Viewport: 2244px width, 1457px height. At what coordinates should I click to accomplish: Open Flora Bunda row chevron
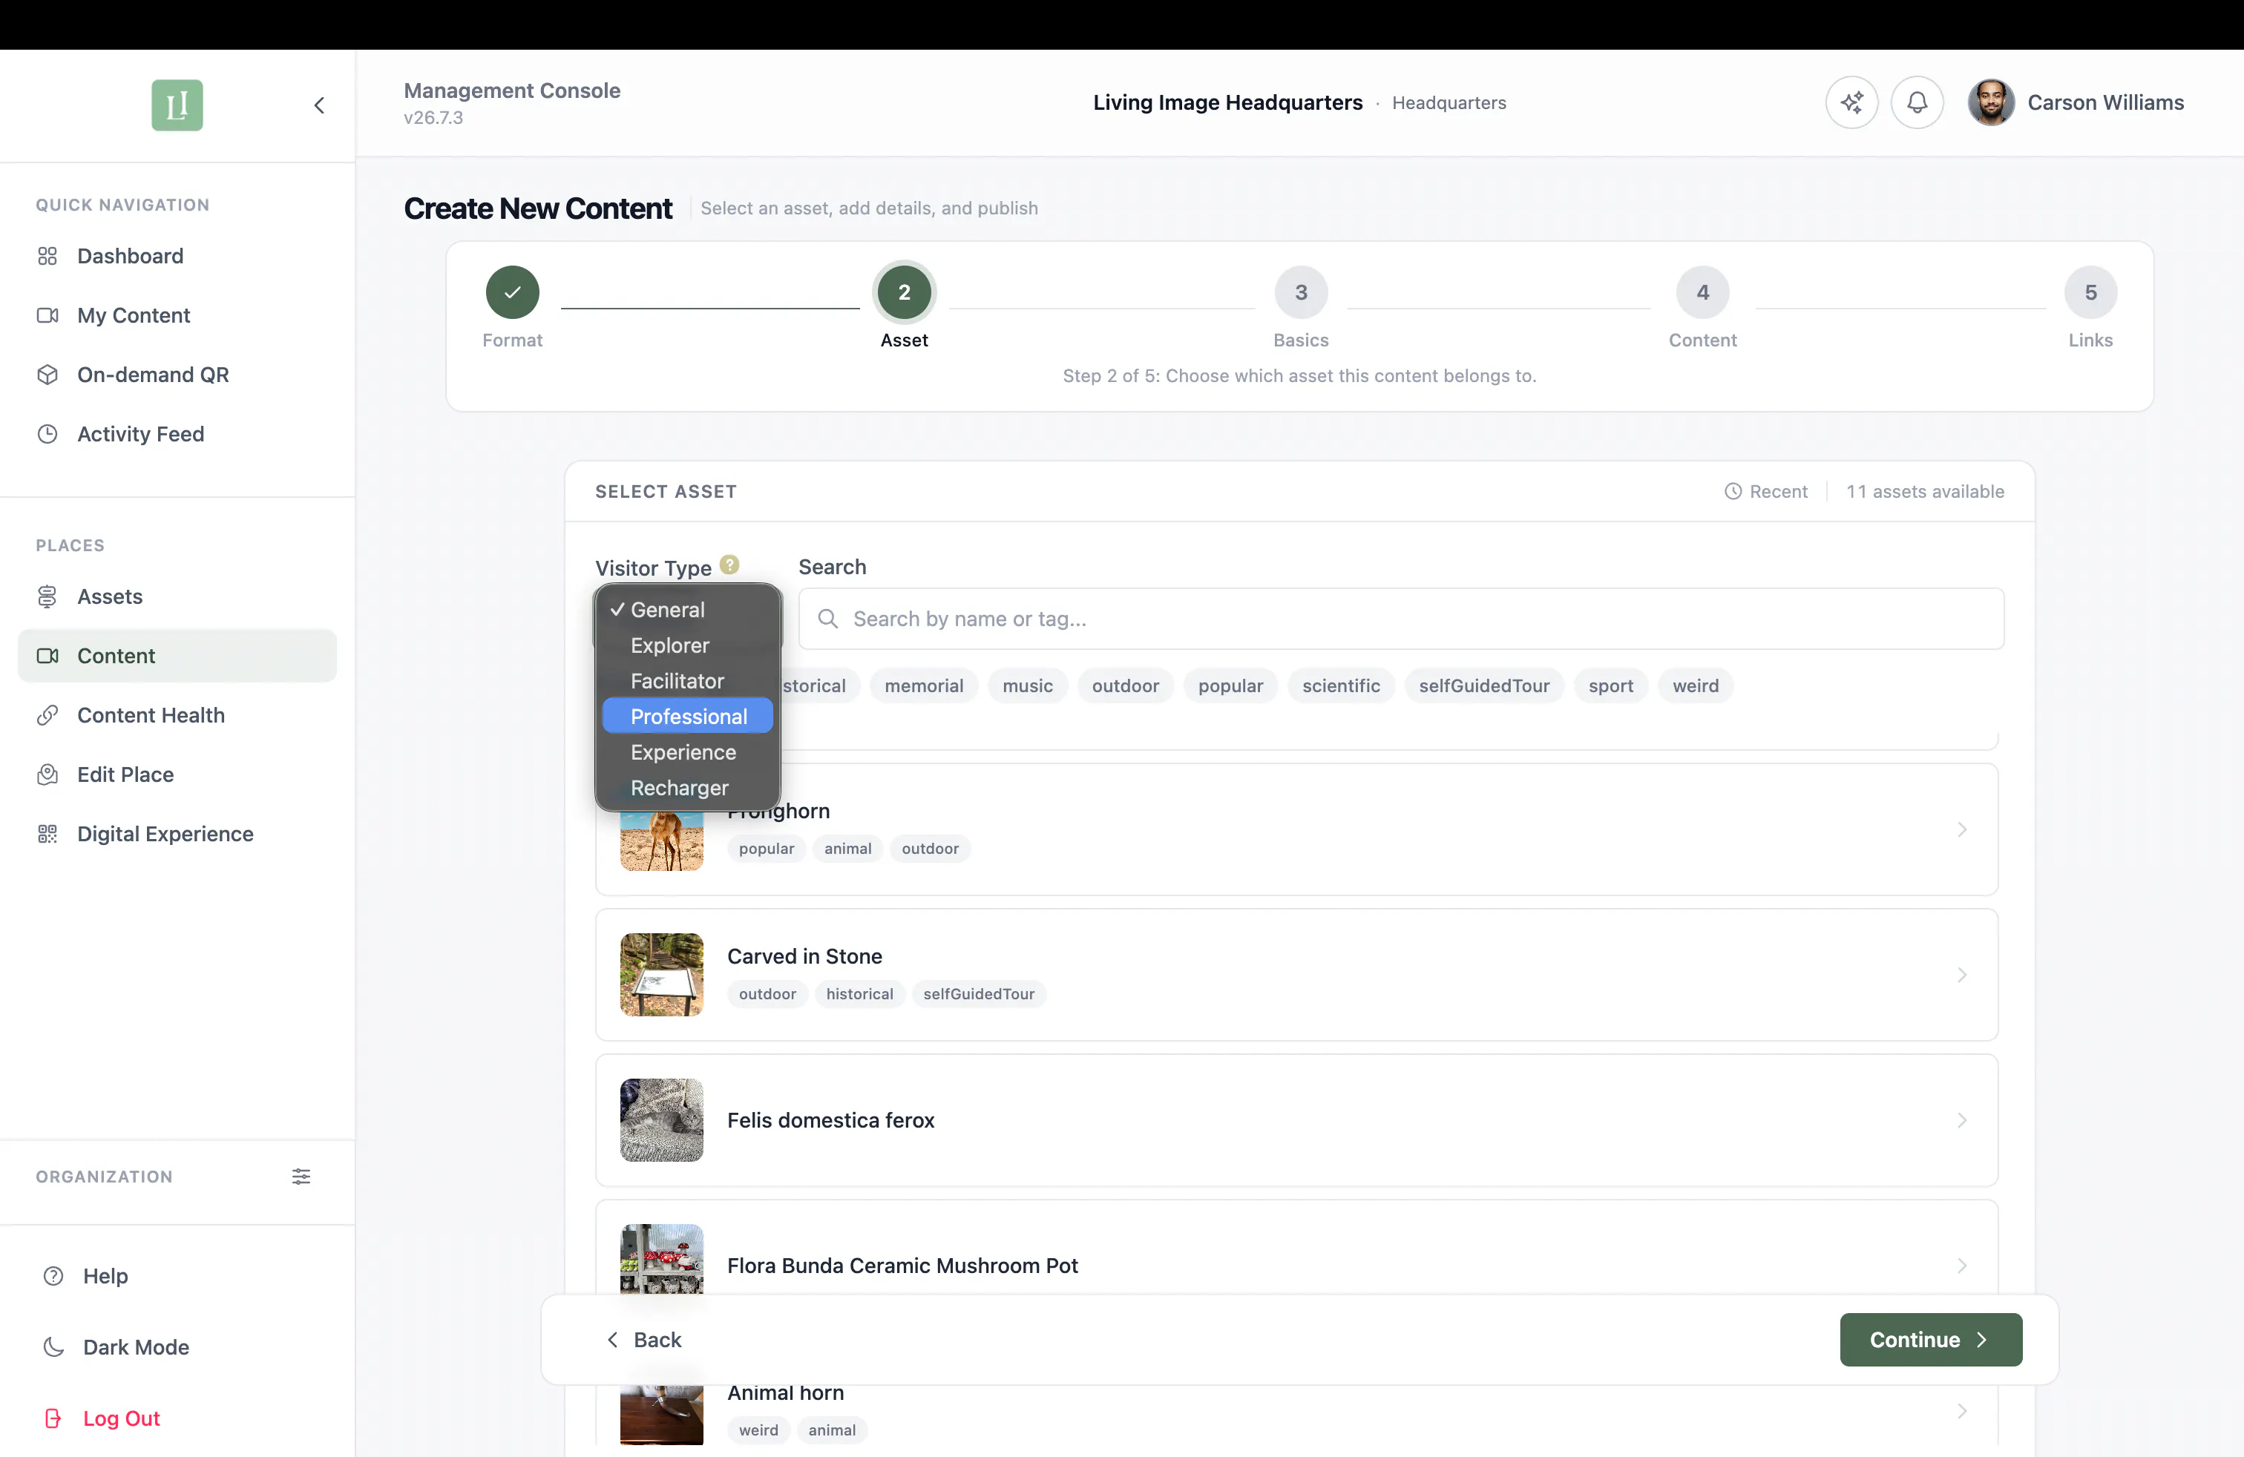1961,1266
